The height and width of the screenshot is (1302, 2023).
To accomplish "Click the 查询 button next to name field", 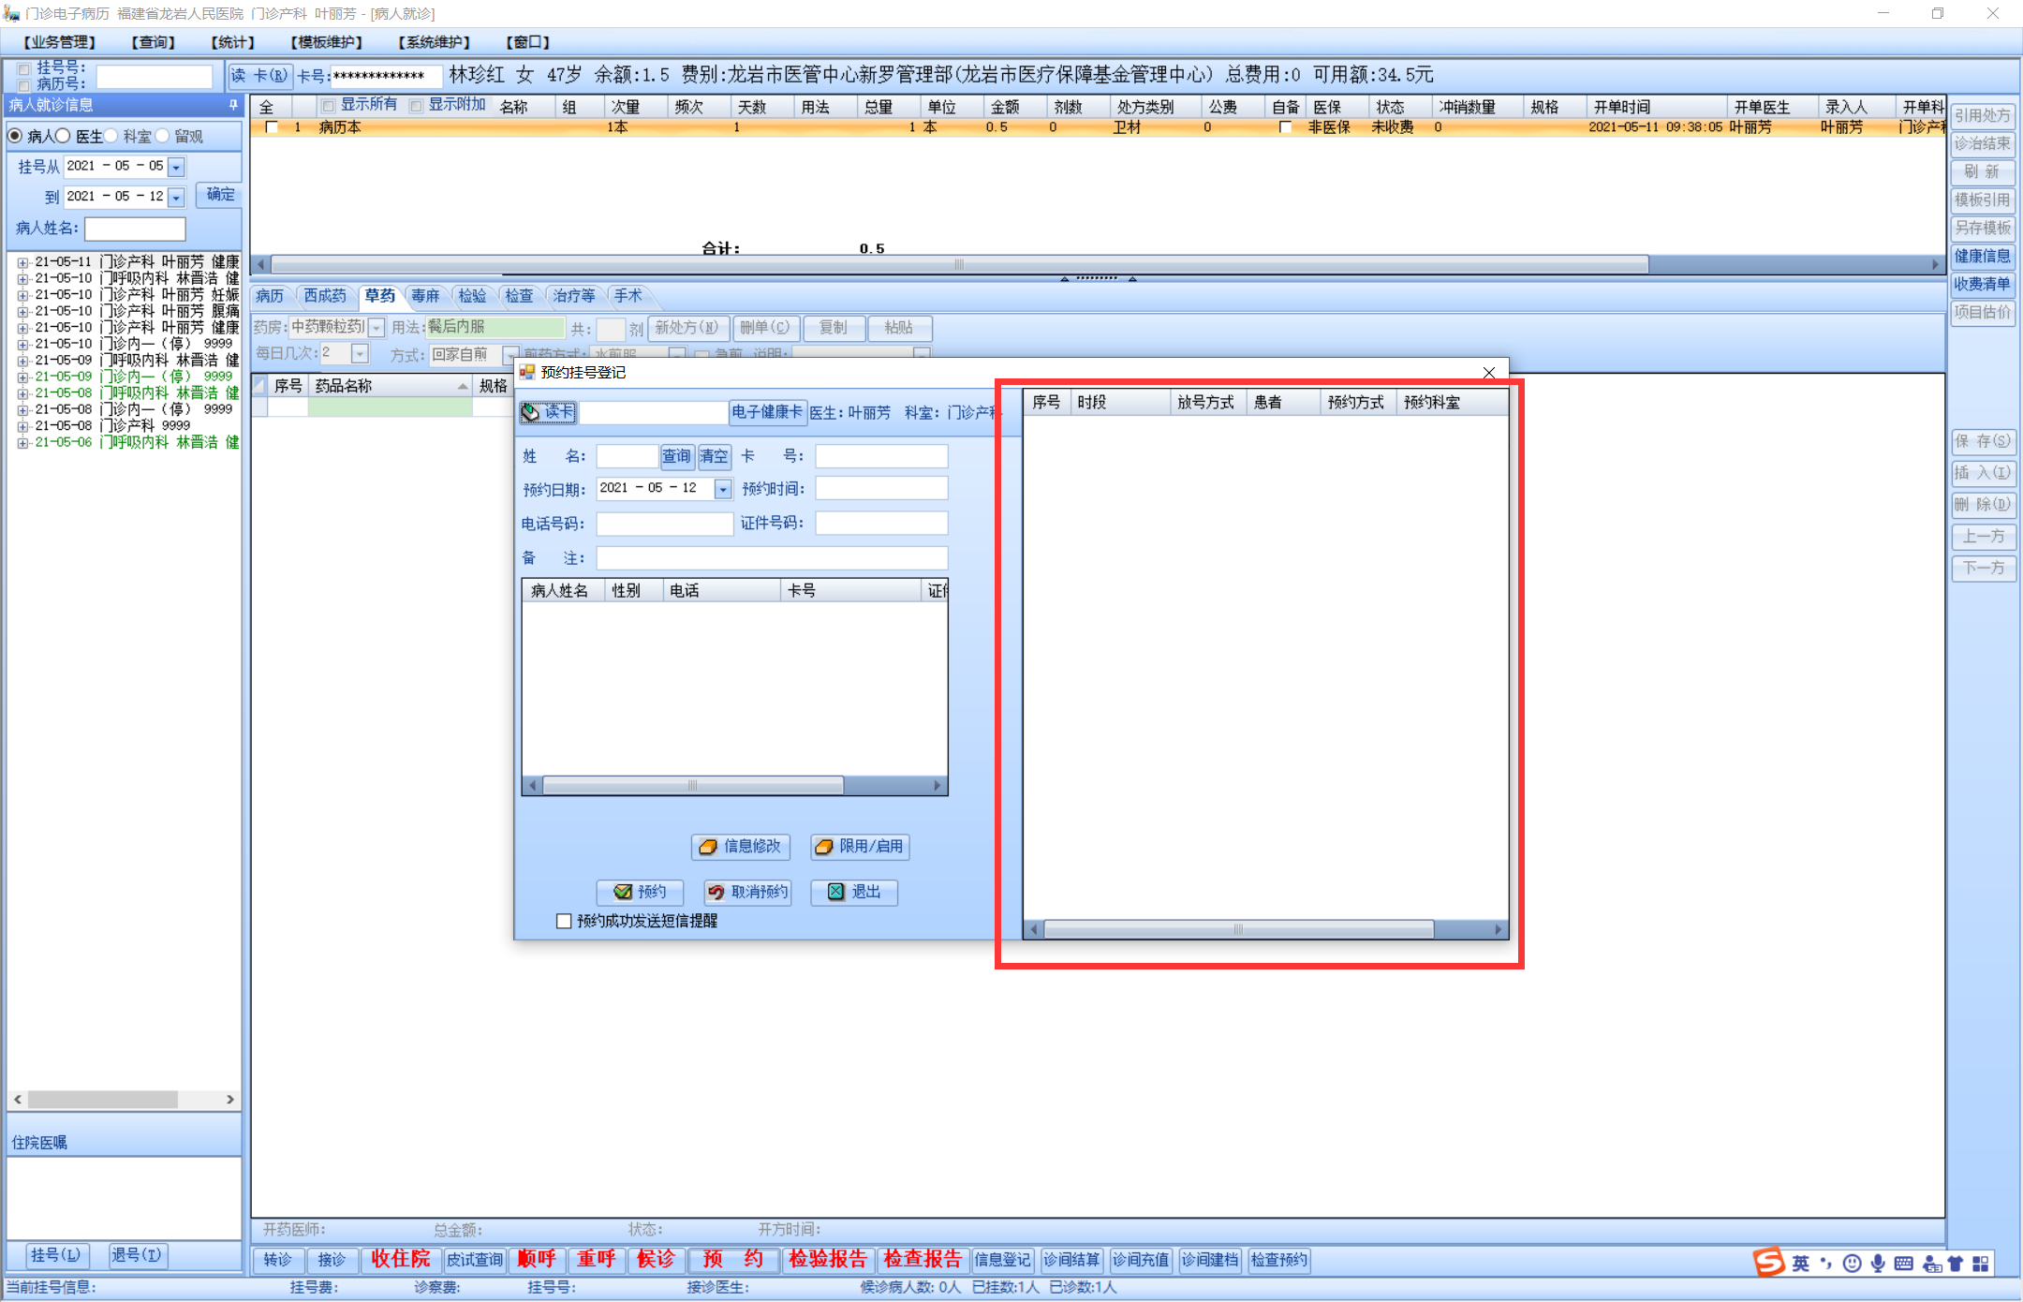I will point(676,456).
